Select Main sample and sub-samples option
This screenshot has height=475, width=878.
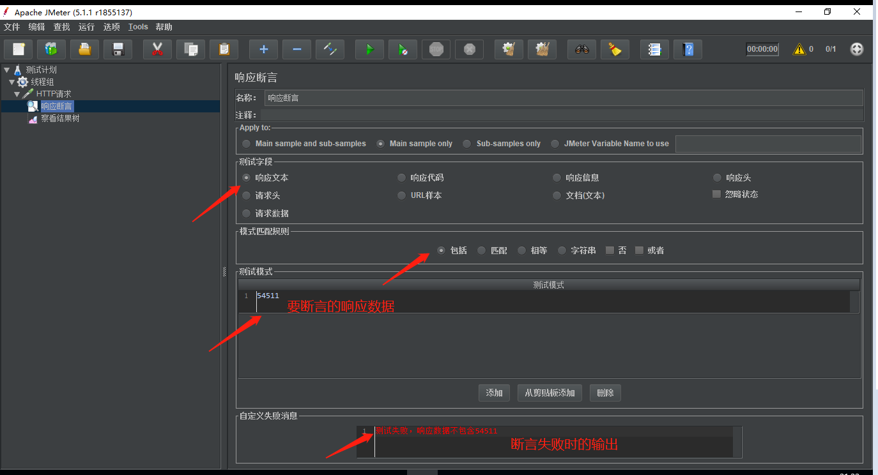click(x=304, y=144)
